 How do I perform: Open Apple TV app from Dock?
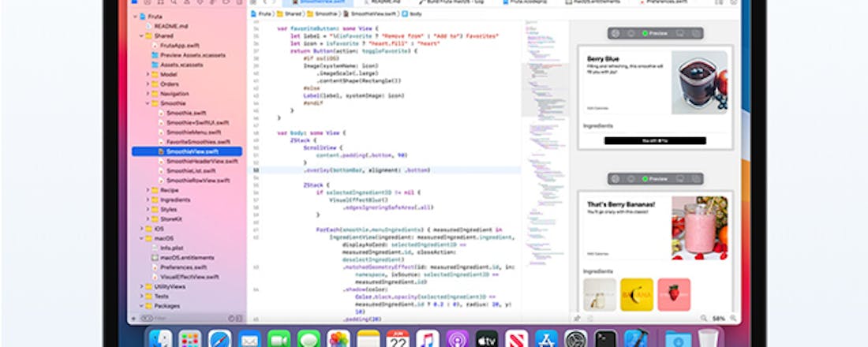487,338
